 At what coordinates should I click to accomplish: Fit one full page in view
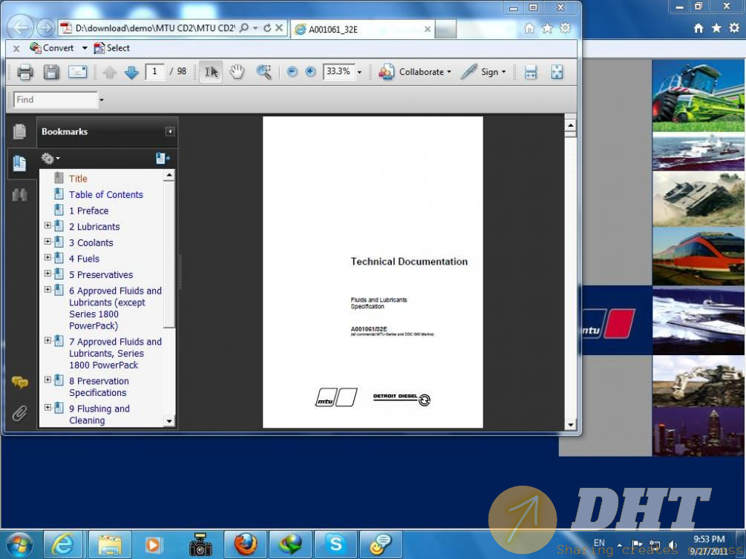557,72
